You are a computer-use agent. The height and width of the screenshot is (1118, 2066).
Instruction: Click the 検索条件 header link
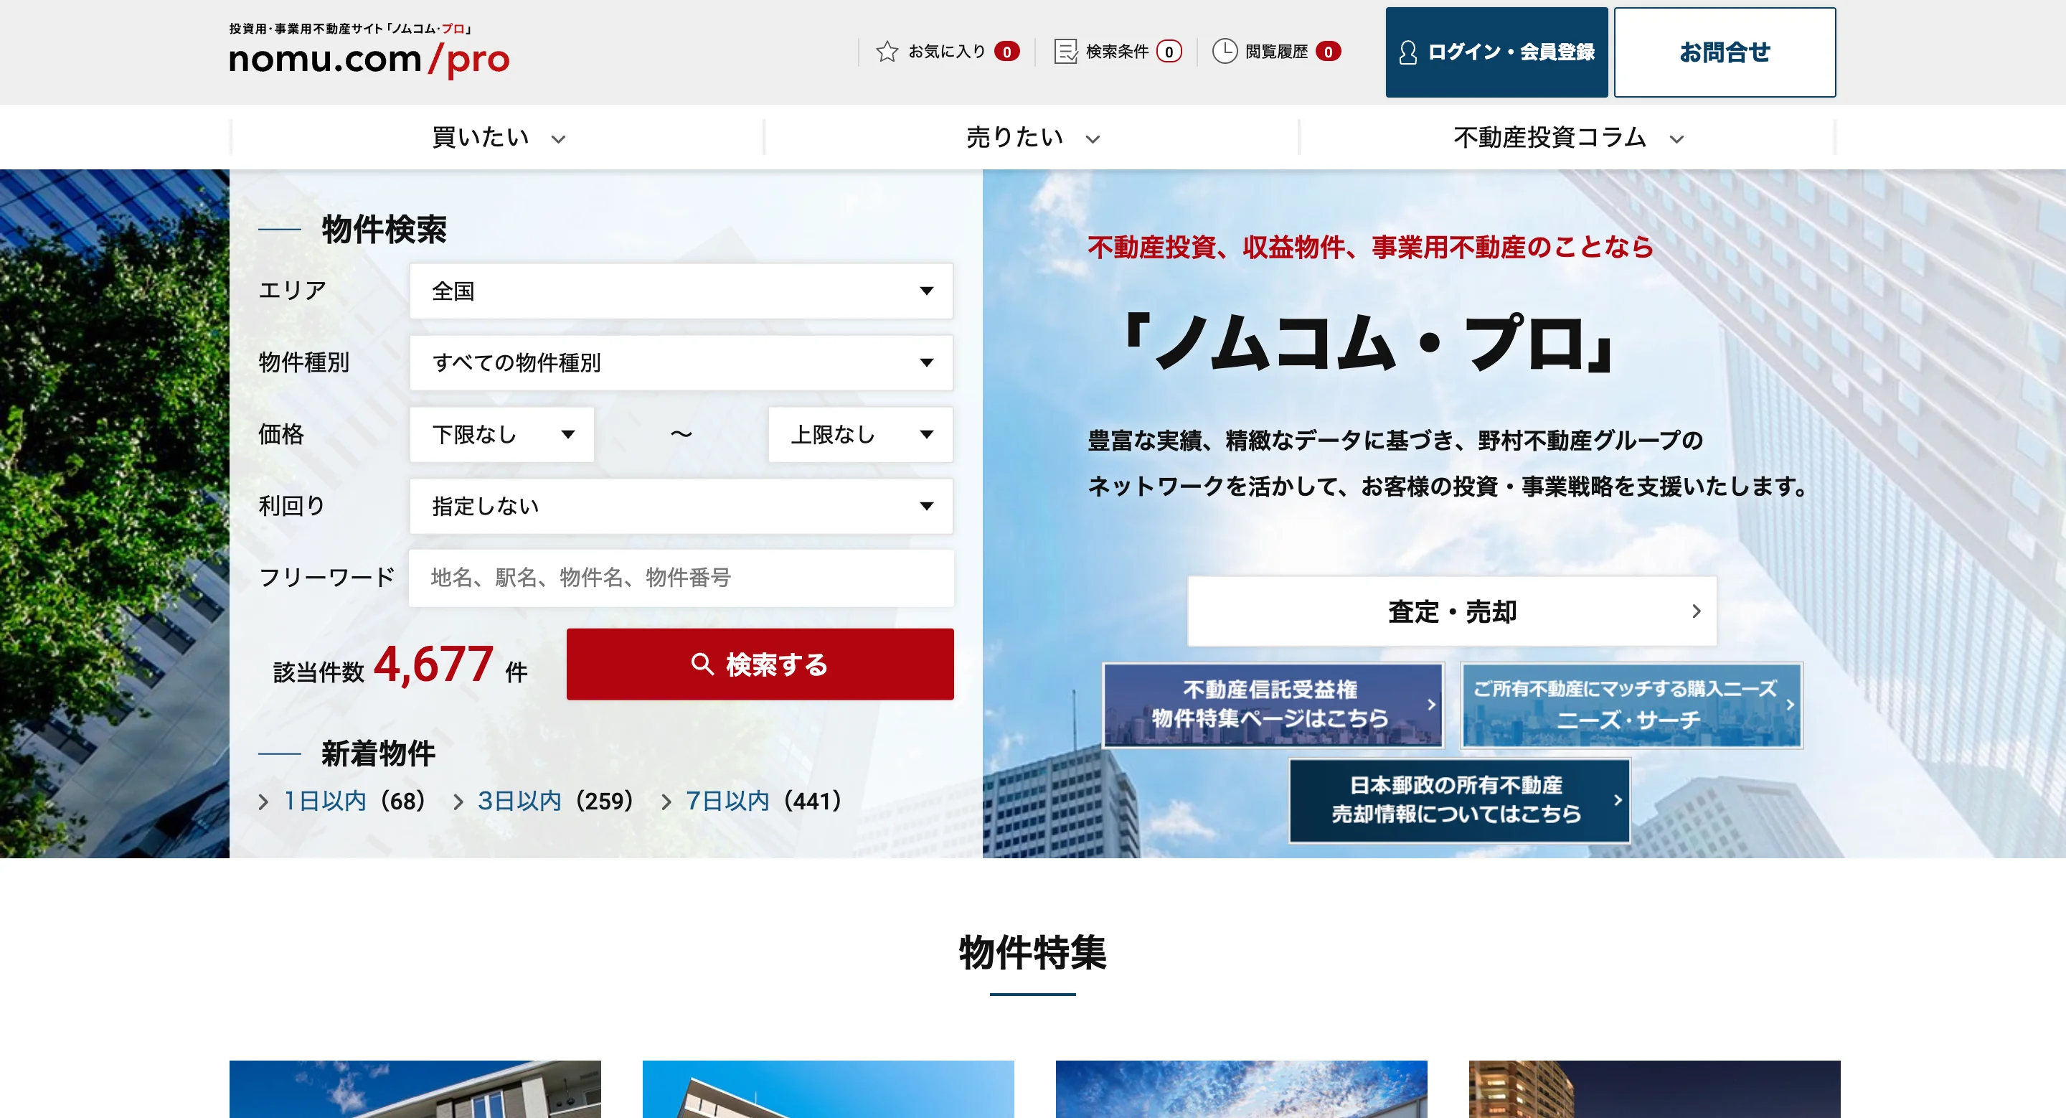(1117, 52)
